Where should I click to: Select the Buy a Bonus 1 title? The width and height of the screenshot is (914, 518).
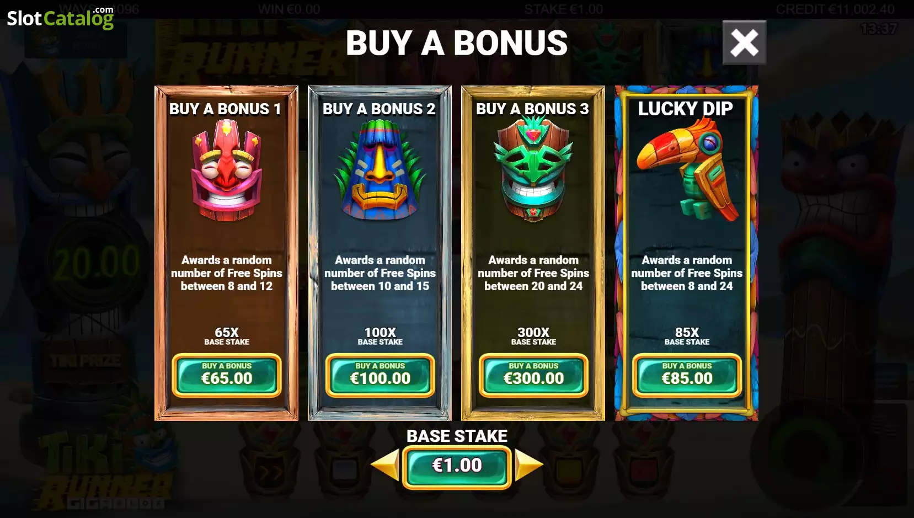[x=225, y=109]
